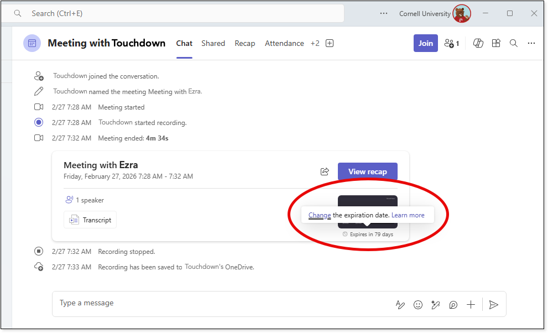Expand the +2 hidden tabs
Screen dimensions: 548x333
tap(315, 43)
